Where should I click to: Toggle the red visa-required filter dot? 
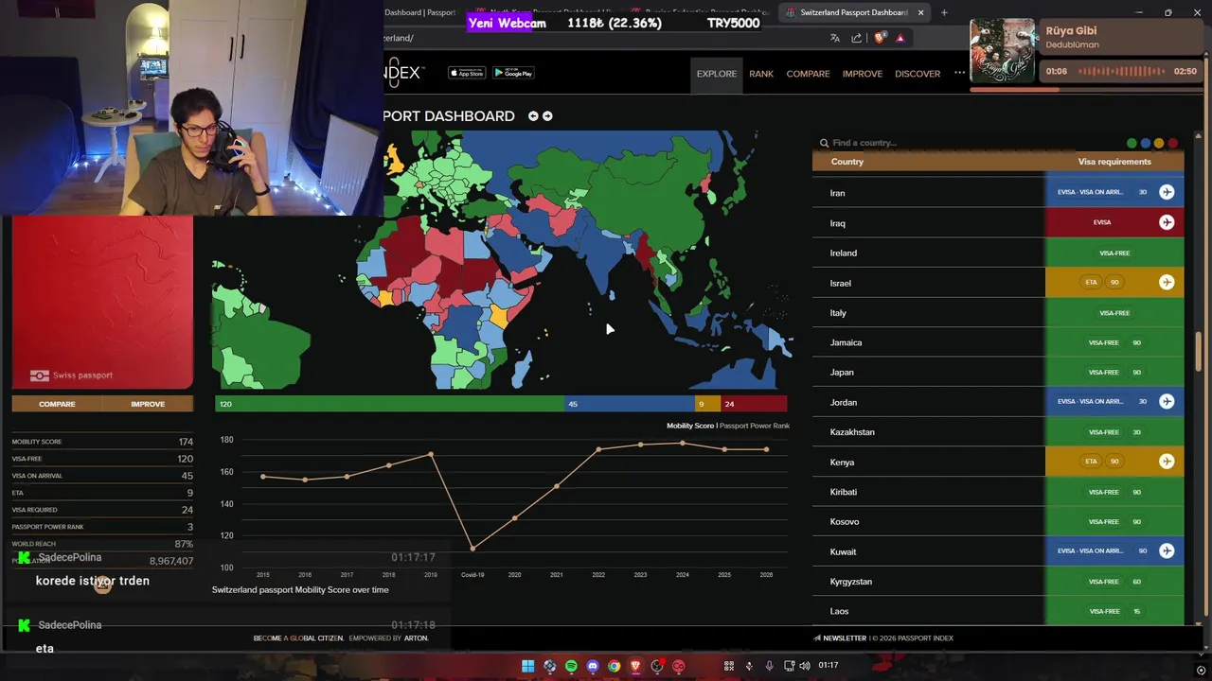[1172, 144]
